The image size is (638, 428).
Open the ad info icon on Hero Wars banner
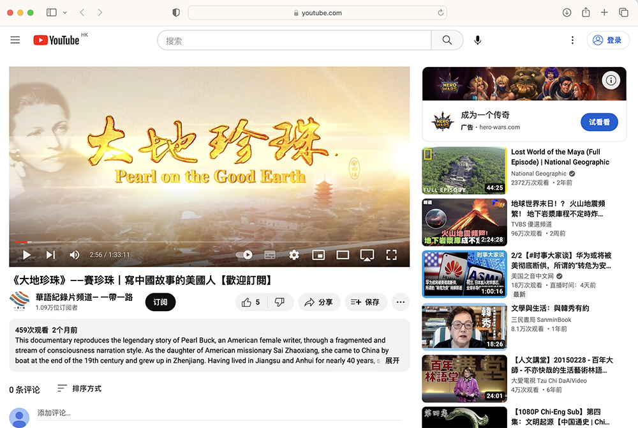coord(611,80)
